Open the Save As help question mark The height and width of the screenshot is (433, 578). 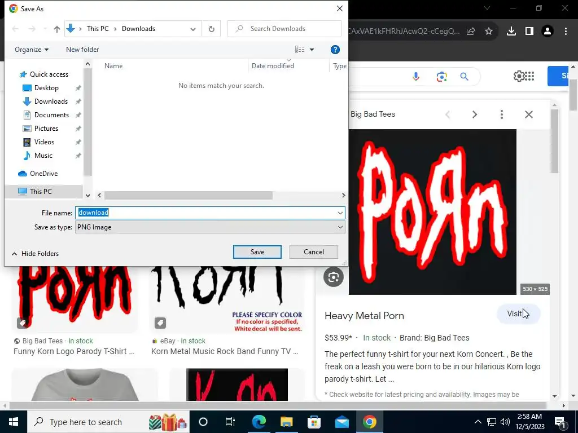[x=335, y=50]
